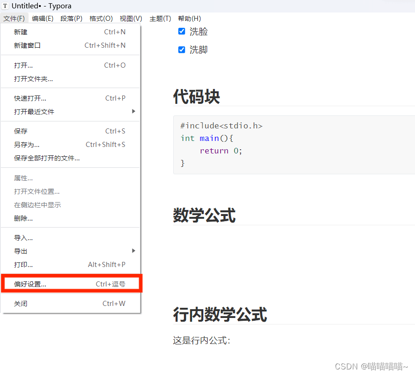Screen dimensions: 415x375
Task: Open the 编辑(E) menu
Action: tap(43, 19)
